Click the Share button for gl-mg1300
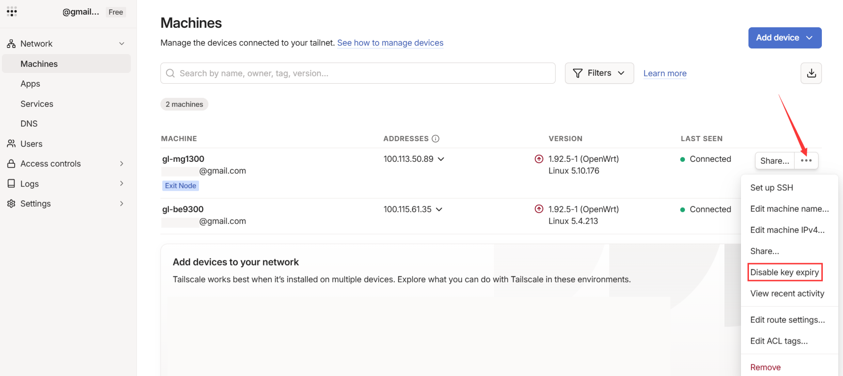Viewport: 843px width, 376px height. click(775, 160)
